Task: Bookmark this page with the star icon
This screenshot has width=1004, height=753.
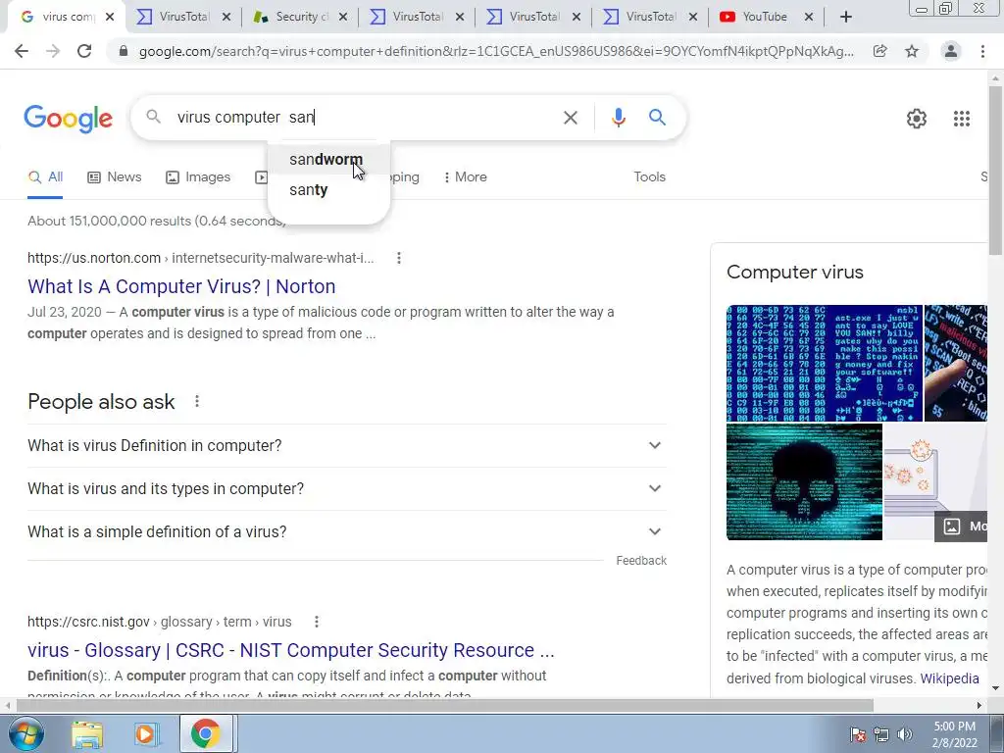Action: 912,51
